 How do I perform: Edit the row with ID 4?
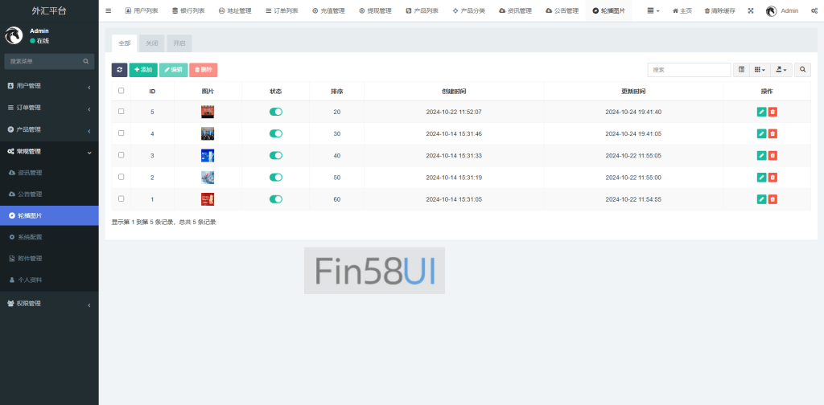tap(761, 133)
